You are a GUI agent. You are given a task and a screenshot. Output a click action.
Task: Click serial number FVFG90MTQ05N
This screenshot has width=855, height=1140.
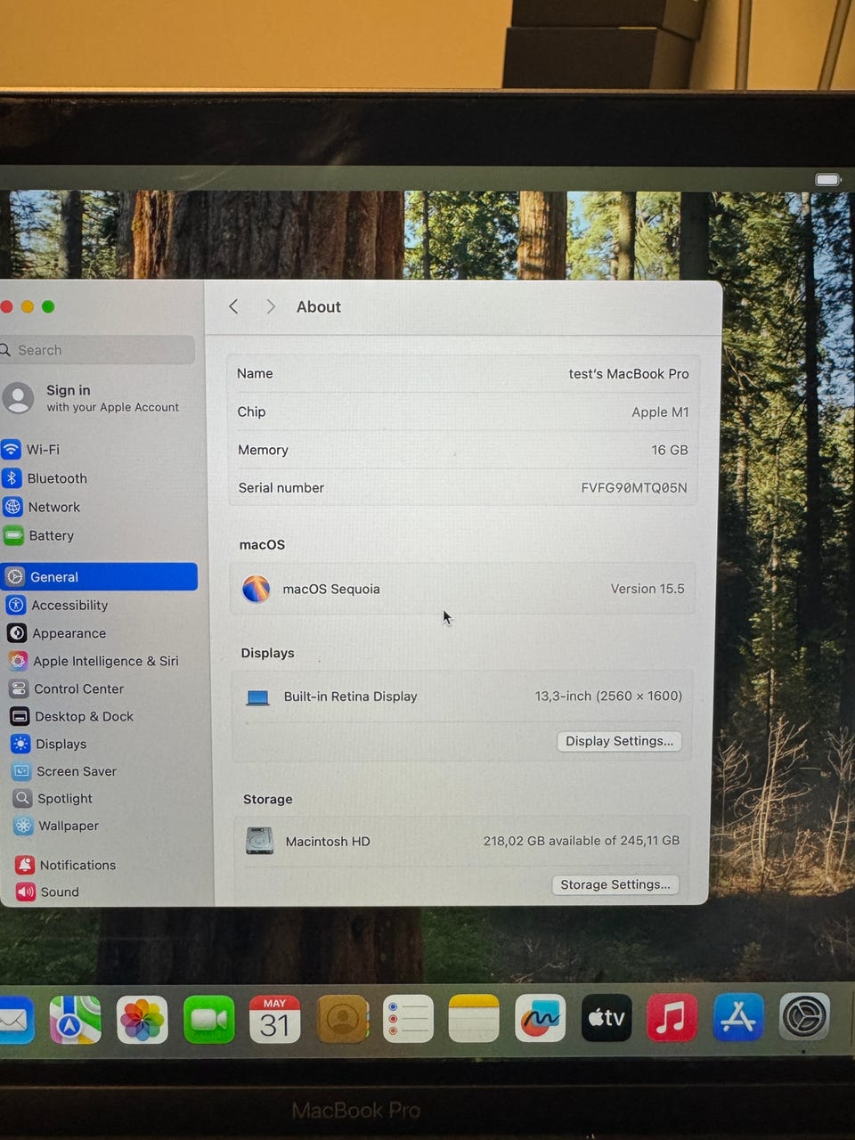(634, 488)
